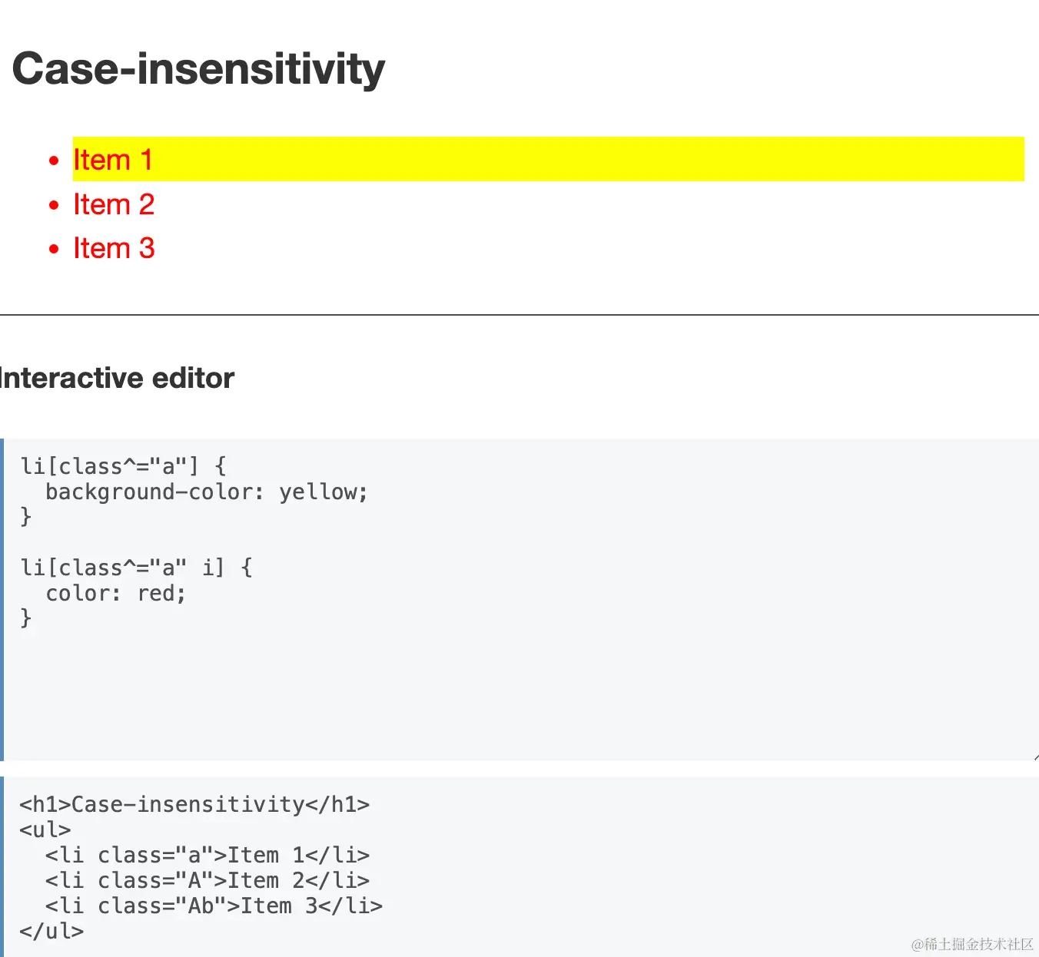Click the color: red declaration

[x=115, y=593]
